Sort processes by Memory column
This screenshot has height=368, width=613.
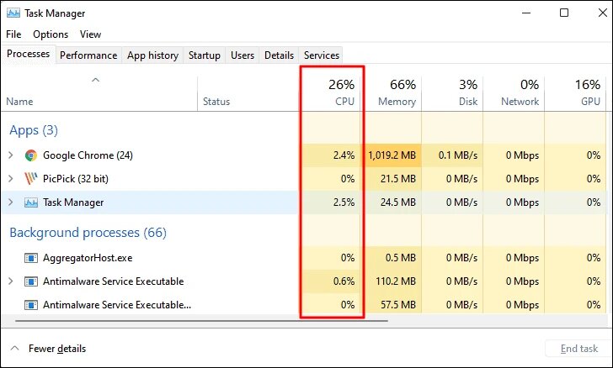point(392,93)
